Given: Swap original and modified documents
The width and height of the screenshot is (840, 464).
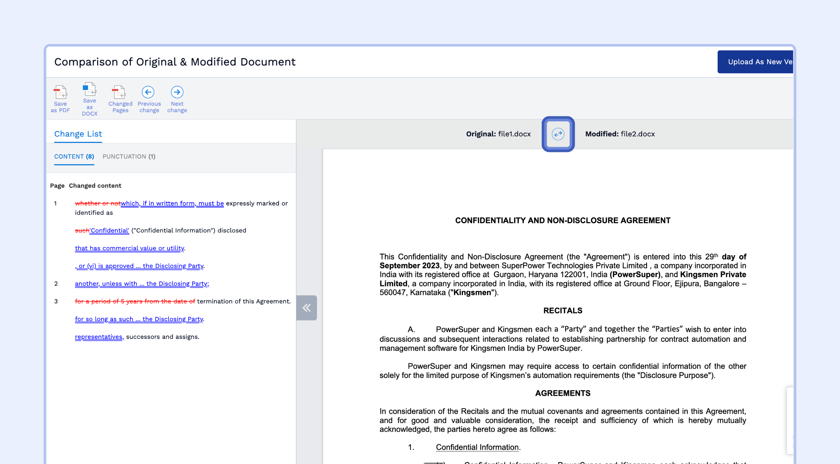Looking at the screenshot, I should click(558, 134).
